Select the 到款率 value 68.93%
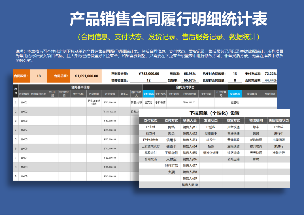This screenshot has width=304, height=215. coord(190,74)
